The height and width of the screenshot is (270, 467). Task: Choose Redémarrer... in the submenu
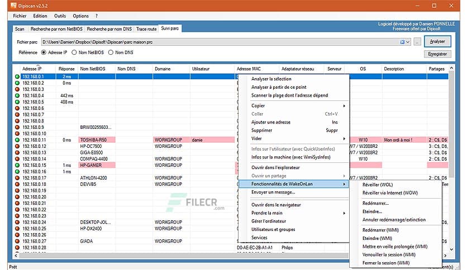click(x=375, y=204)
